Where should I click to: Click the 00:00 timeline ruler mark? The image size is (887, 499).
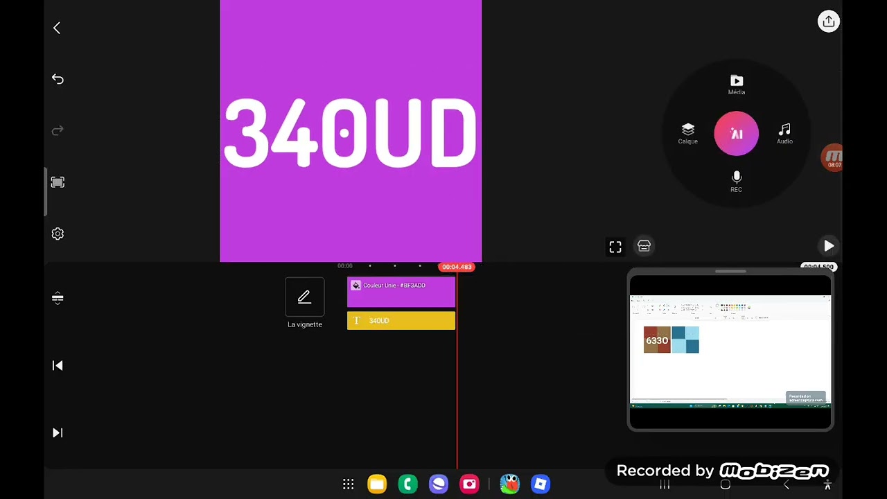click(x=345, y=266)
